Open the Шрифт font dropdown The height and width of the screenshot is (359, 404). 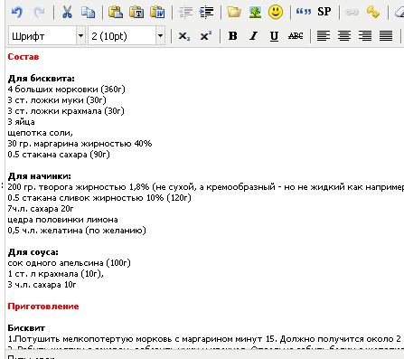pyautogui.click(x=47, y=36)
